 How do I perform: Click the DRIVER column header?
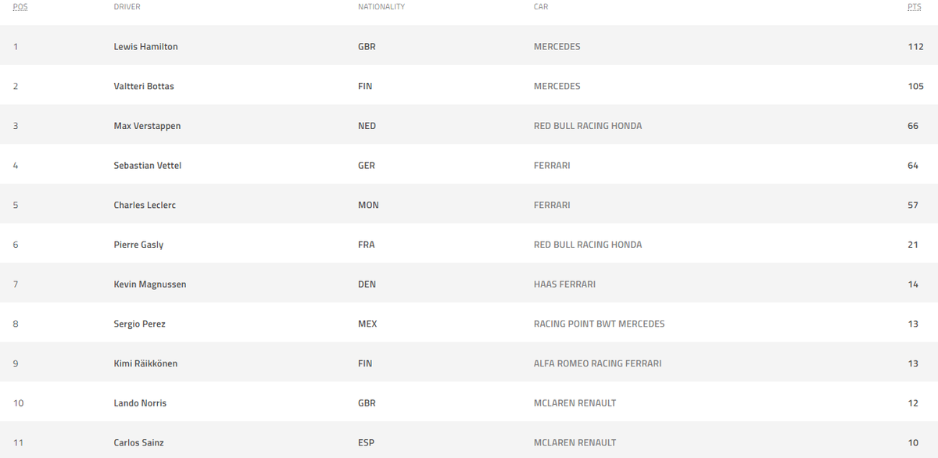127,7
